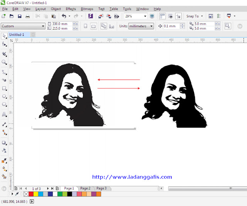247x206 pixels.
Task: Select the Pick tool
Action: pos(4,36)
